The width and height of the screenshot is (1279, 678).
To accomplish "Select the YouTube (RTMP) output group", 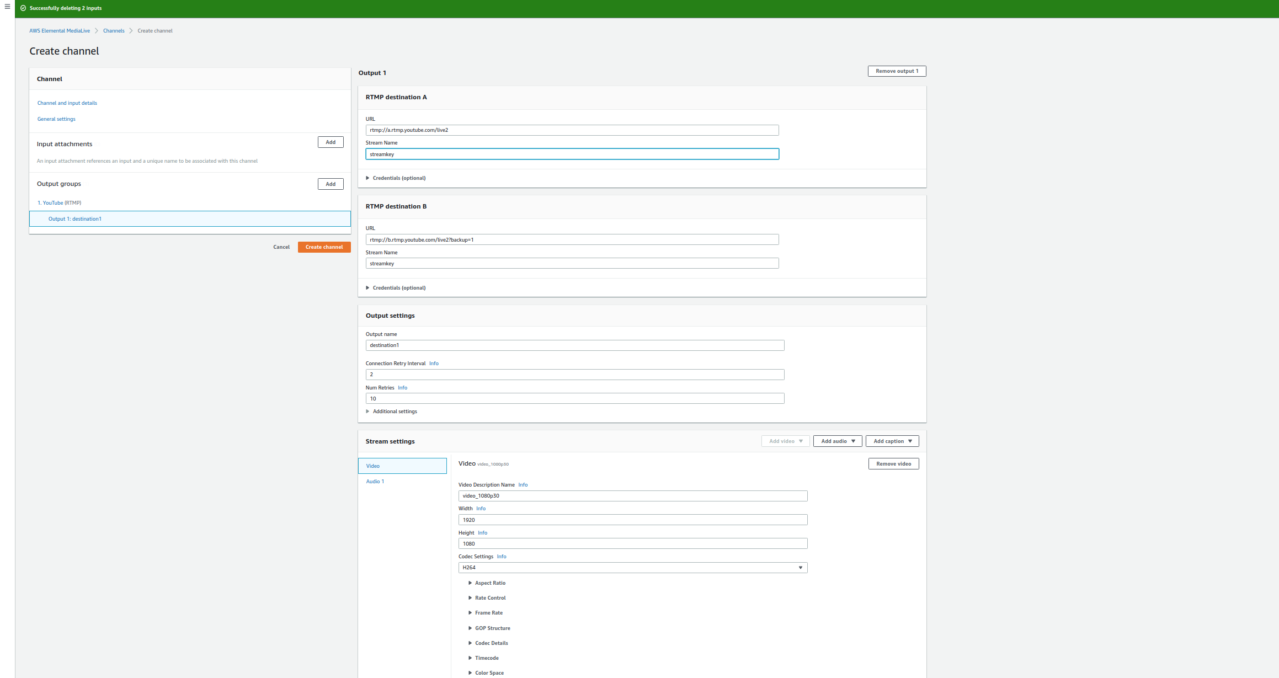I will tap(60, 203).
